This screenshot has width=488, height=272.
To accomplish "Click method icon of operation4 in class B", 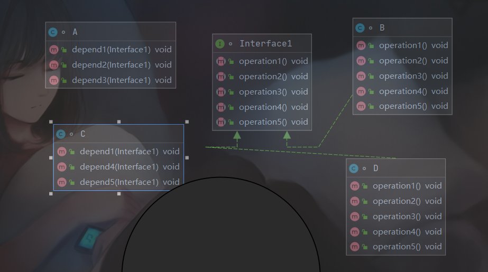I will [361, 91].
